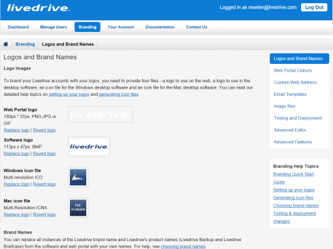Click the Livedrive logo in the header
This screenshot has width=333, height=249.
click(x=39, y=8)
